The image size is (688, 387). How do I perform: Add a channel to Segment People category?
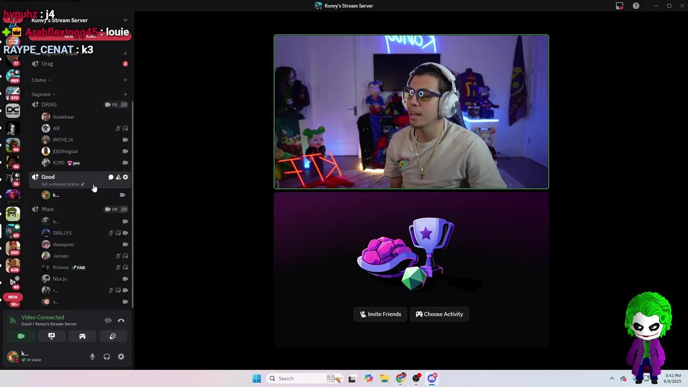coord(125,53)
